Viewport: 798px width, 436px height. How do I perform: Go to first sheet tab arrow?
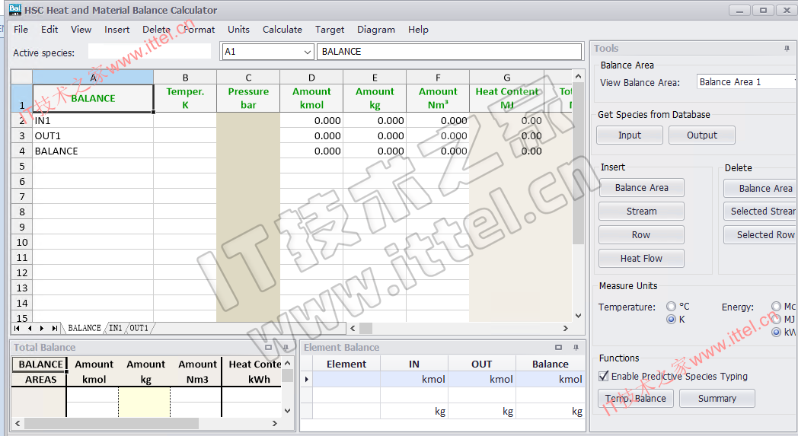(x=18, y=328)
